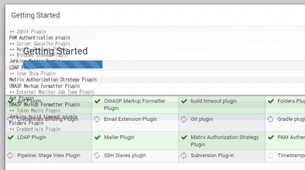Click the checkmark beside Mailer Plugin

pos(97,137)
